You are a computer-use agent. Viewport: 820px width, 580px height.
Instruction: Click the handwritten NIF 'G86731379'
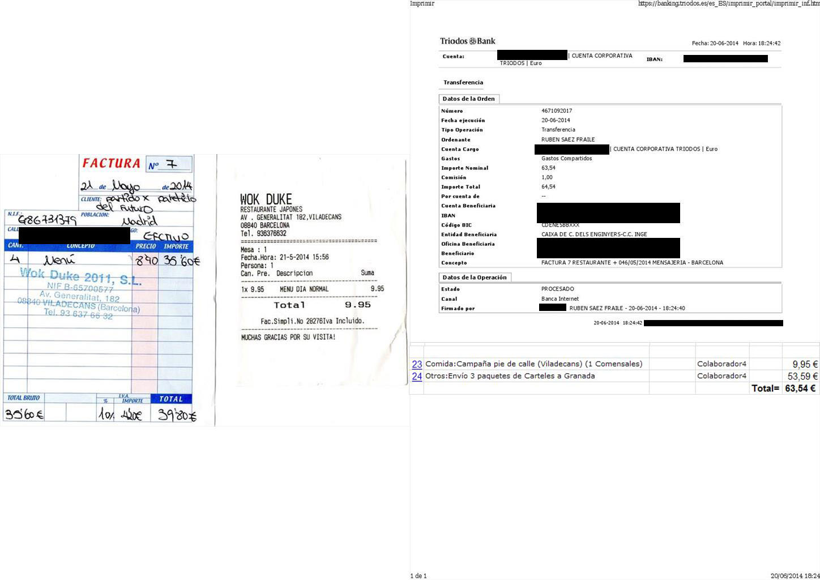tap(48, 220)
